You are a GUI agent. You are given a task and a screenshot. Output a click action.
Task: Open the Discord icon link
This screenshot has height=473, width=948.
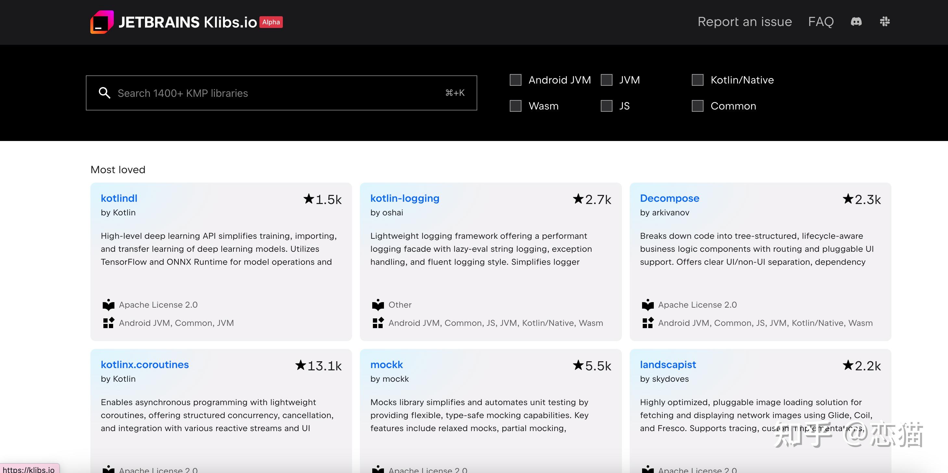tap(856, 22)
